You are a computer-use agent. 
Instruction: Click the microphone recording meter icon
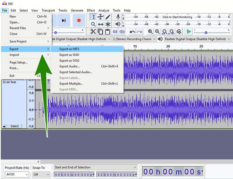118,17
